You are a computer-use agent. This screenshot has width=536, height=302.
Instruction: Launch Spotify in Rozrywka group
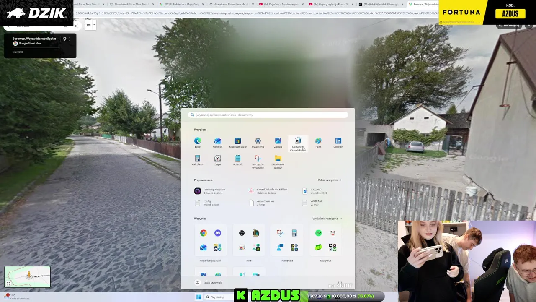[318, 233]
